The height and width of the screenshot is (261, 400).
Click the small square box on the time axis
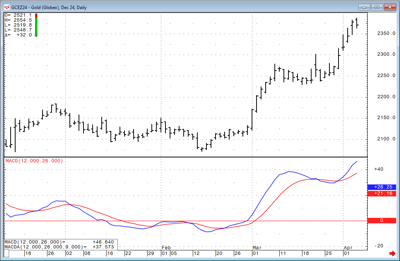click(x=6, y=253)
